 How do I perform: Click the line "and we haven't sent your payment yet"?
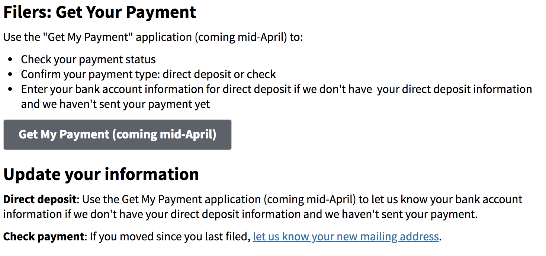click(115, 104)
